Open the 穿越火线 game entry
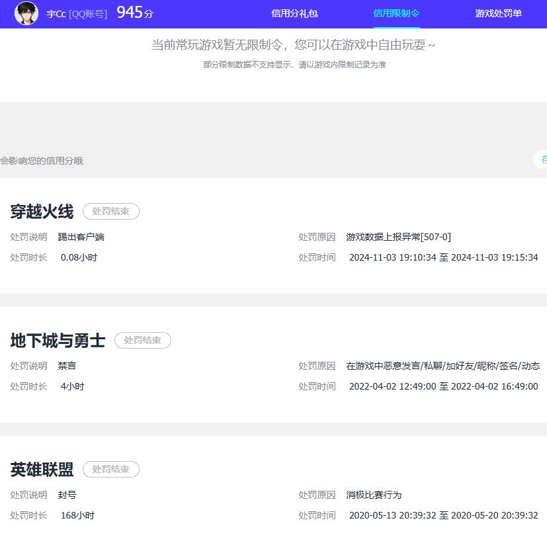This screenshot has height=547, width=547. click(42, 212)
